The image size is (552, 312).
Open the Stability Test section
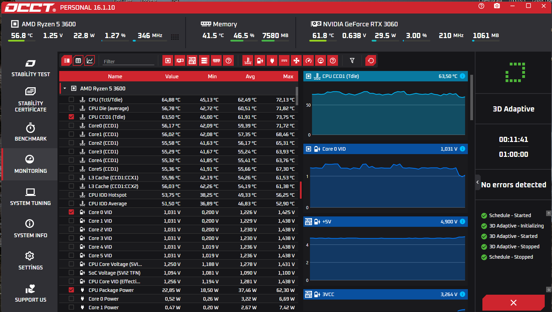point(30,68)
